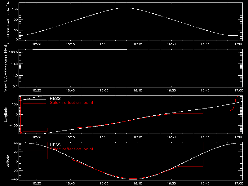248x186 pixels.
Task: Click the 15:45 time label under the Latitude plot
Action: click(x=70, y=184)
